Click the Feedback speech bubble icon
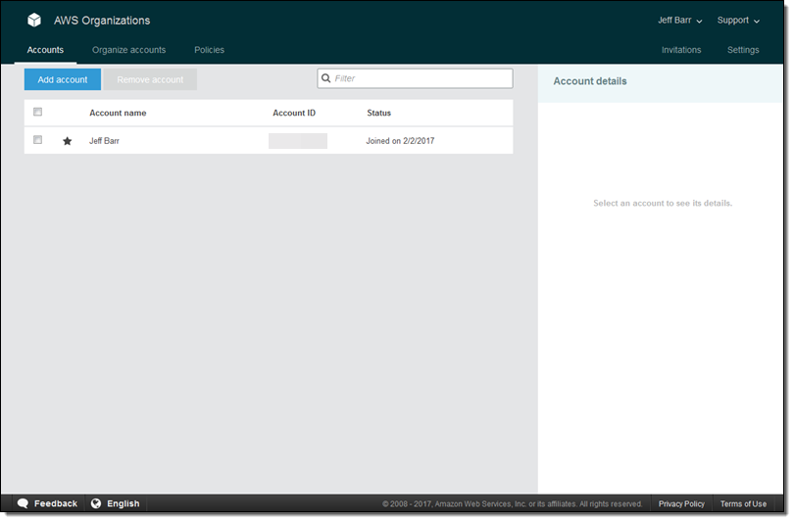Viewport: 794px width, 522px height. click(x=23, y=503)
